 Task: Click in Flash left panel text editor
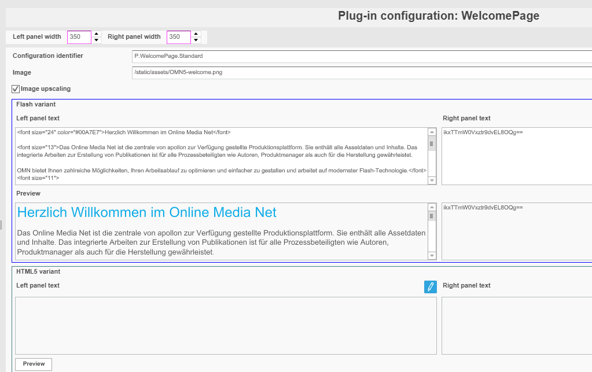coord(221,156)
